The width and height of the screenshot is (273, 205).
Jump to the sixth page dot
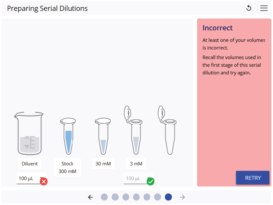click(158, 197)
